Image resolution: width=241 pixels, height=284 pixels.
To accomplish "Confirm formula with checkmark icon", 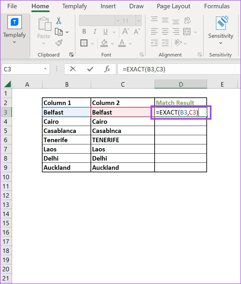I will [x=90, y=69].
